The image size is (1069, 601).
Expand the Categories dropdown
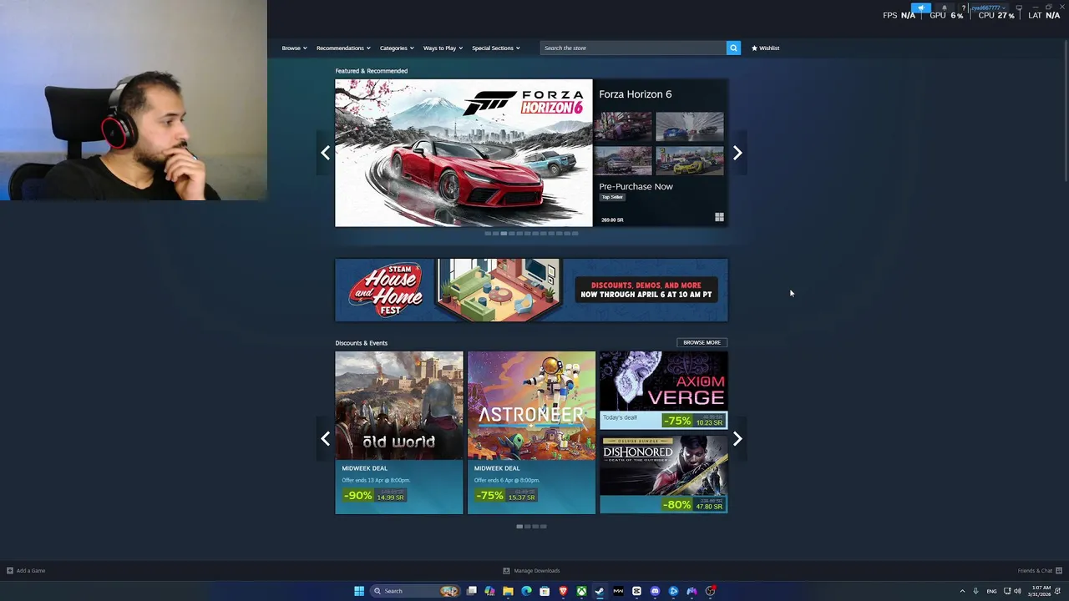pyautogui.click(x=397, y=48)
